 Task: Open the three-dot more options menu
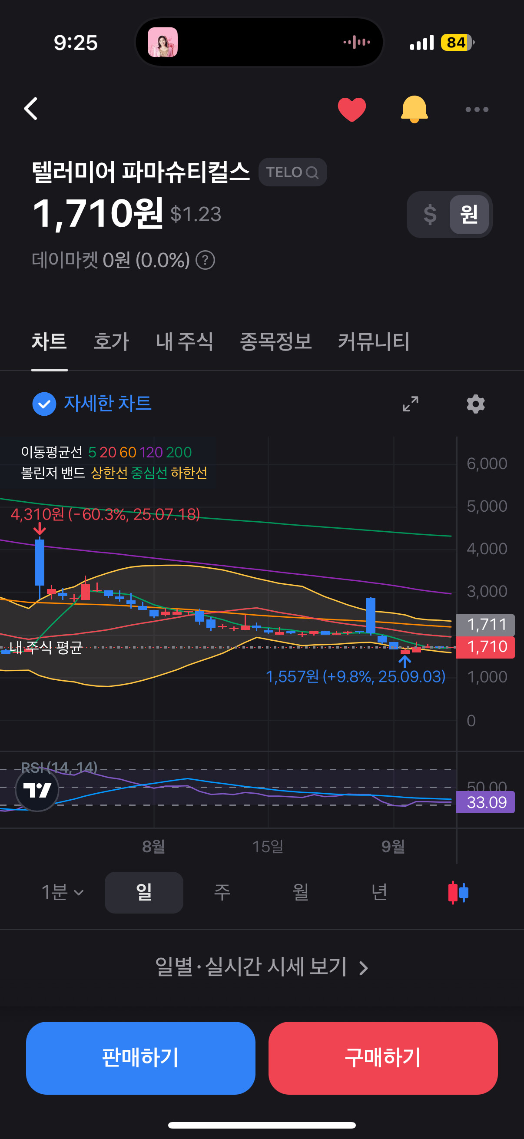[x=477, y=109]
